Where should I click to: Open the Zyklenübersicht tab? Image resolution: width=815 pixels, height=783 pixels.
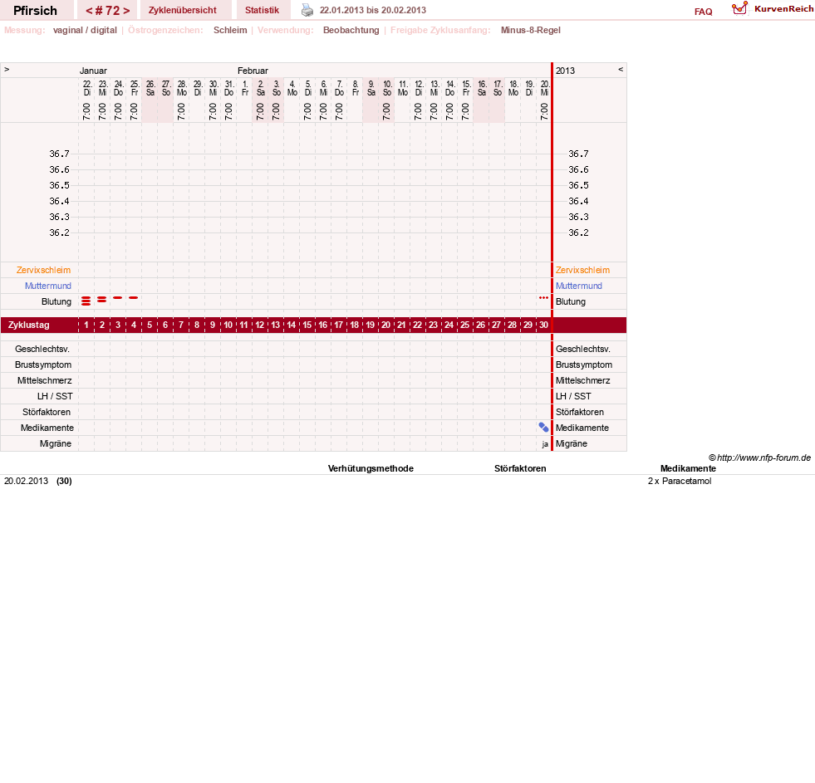point(183,10)
